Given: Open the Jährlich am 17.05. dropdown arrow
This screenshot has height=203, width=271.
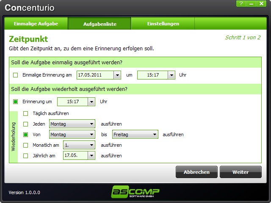Looking at the screenshot, I should pyautogui.click(x=91, y=156).
